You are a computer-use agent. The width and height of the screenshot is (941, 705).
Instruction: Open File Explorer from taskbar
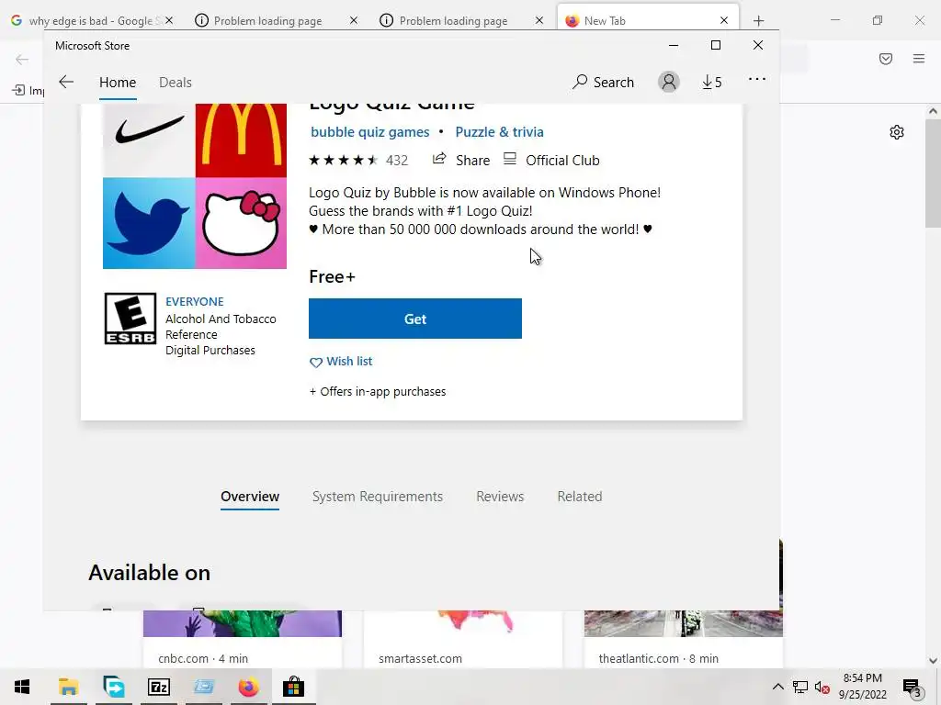68,687
